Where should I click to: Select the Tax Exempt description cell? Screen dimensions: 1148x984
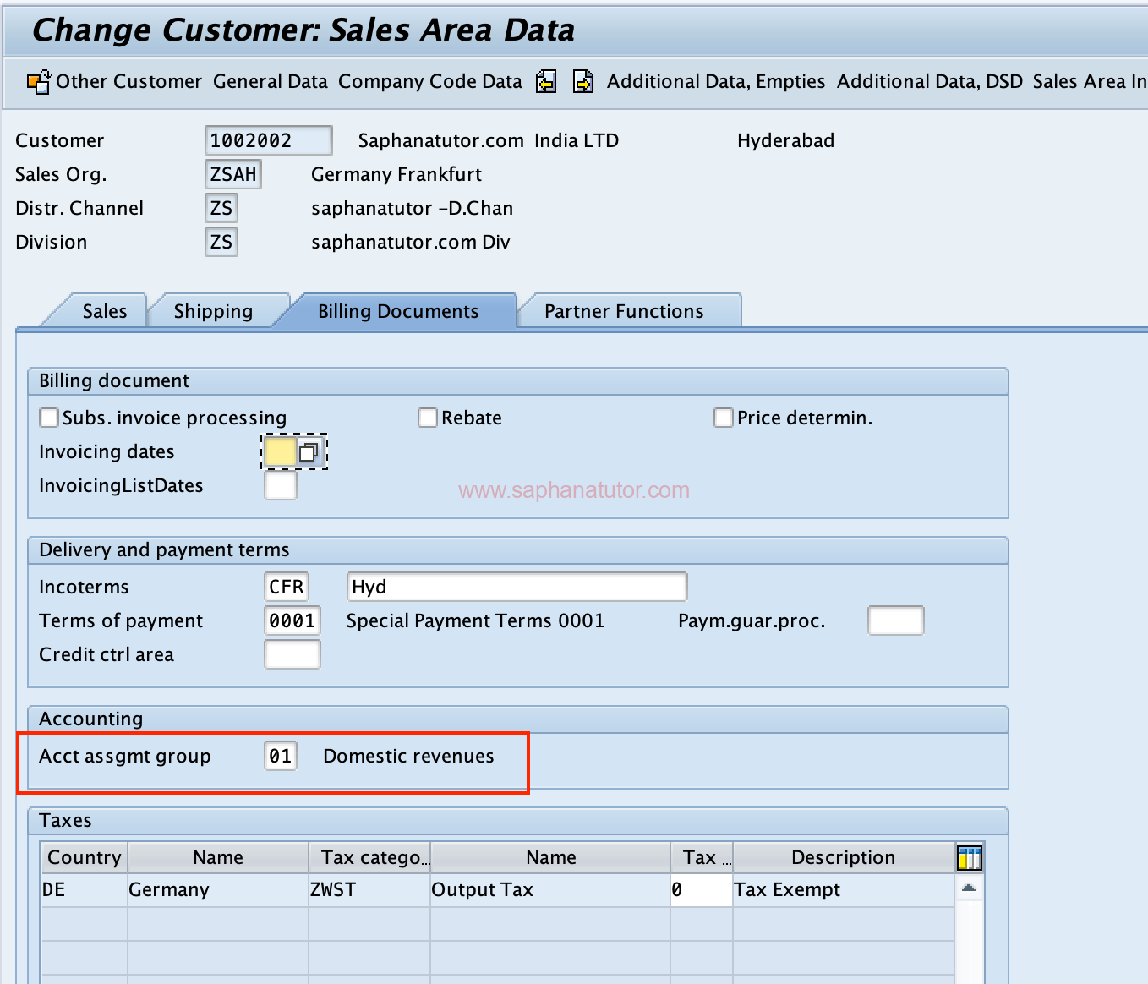[843, 890]
